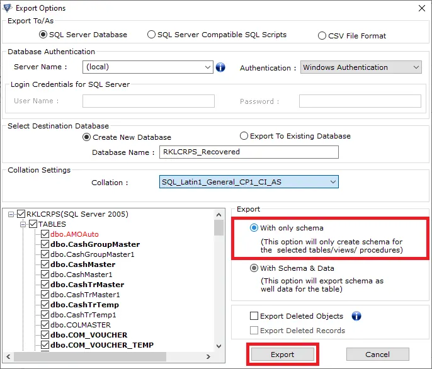Expand the Collation dropdown
The image size is (432, 369).
pyautogui.click(x=333, y=182)
